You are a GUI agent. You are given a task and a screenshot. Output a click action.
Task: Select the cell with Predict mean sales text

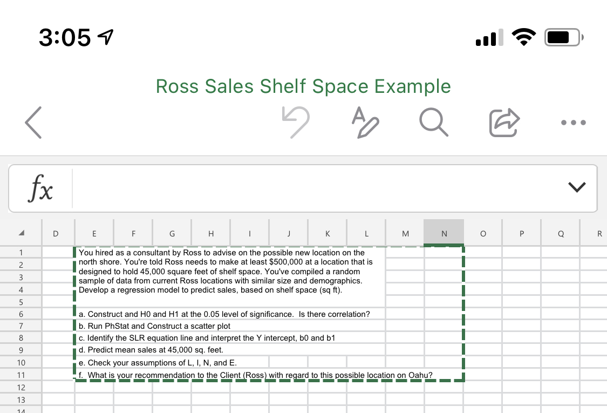click(151, 350)
